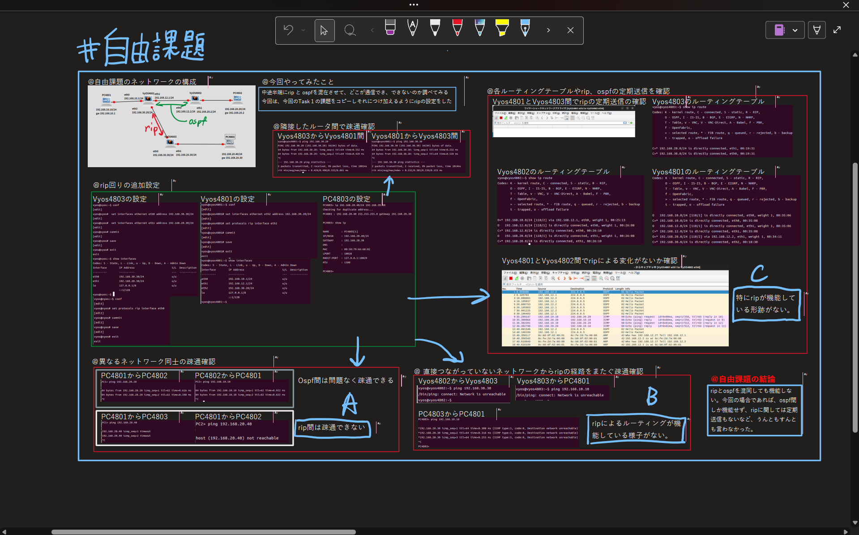Click note 'ripによるルーティングが機能している様子がない。'
Viewport: 859px width, 535px height.
(x=636, y=429)
